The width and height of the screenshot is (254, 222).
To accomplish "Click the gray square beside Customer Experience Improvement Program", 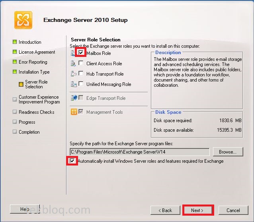I will point(15,99).
